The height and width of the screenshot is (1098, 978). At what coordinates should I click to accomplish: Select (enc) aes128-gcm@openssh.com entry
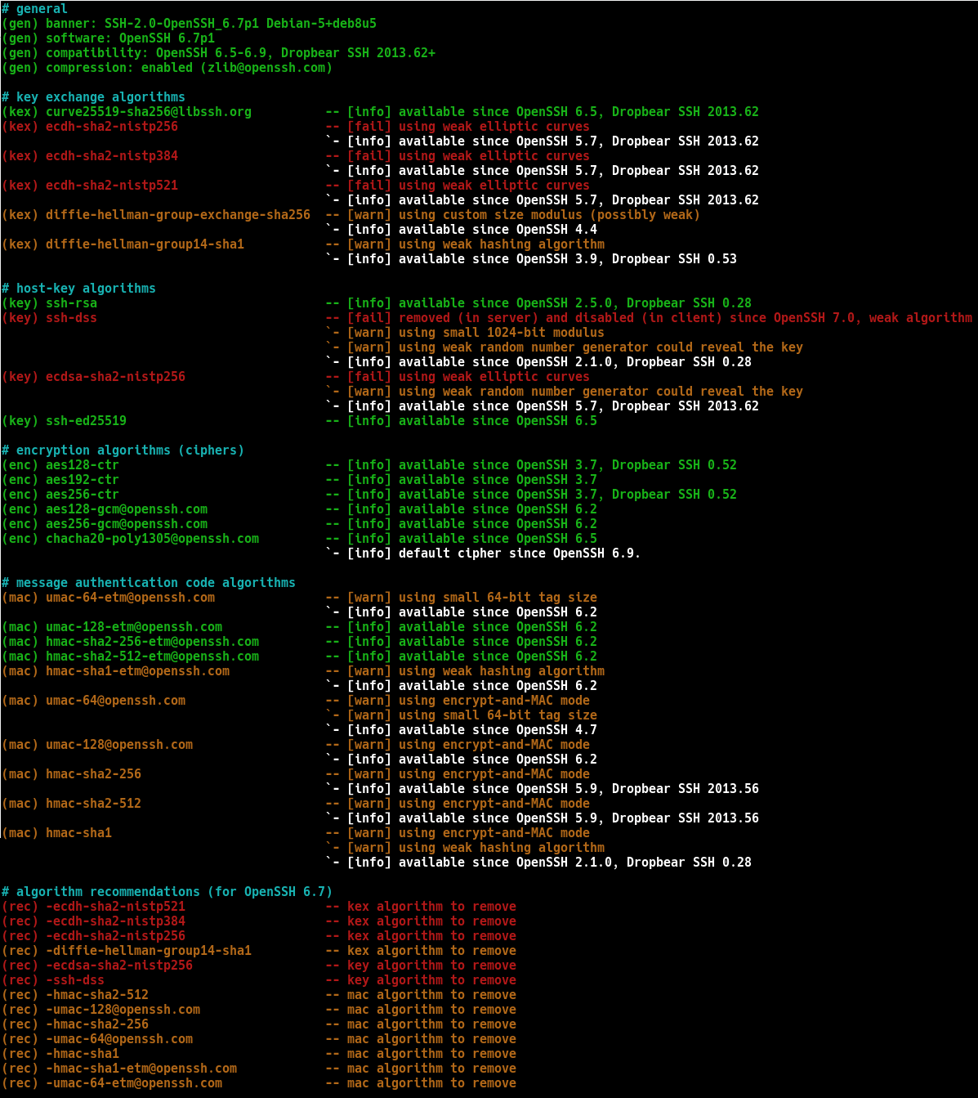click(105, 509)
